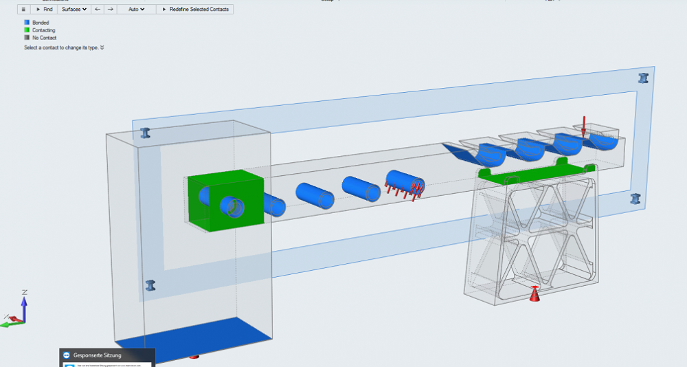
Task: Click the "Gesponserte Sitzung" popup title
Action: (98, 355)
